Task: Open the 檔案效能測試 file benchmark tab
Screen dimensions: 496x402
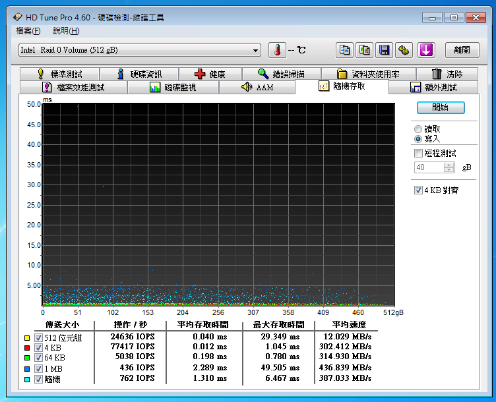Action: [x=73, y=87]
